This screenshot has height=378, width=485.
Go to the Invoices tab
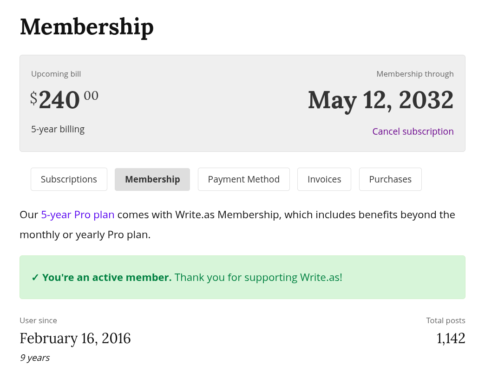point(324,179)
